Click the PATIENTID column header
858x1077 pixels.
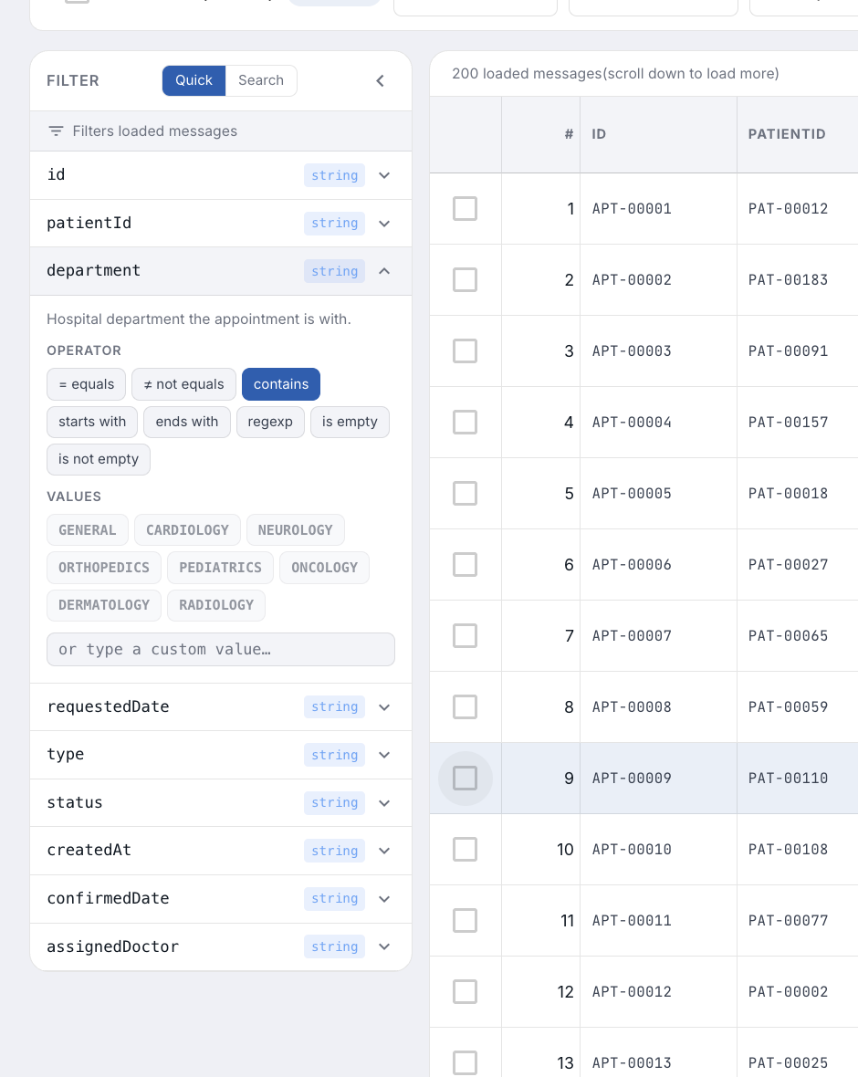tap(798, 135)
